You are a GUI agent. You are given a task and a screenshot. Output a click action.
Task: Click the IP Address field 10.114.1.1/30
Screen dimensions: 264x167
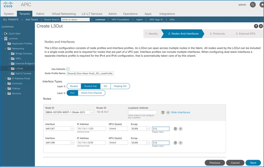tap(91, 129)
